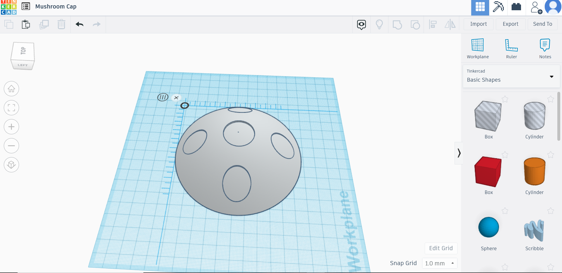Favorite the red Box shape
The image size is (562, 273).
point(505,155)
